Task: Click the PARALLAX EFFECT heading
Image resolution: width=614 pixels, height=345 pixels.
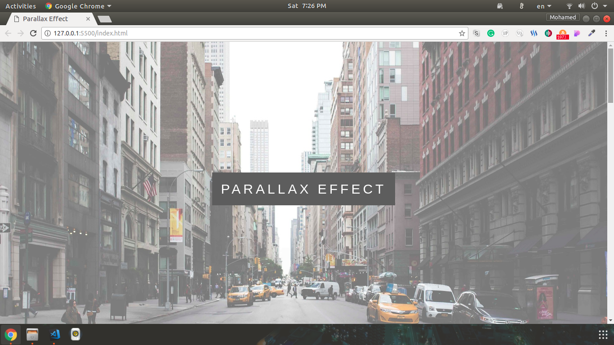Action: click(303, 189)
